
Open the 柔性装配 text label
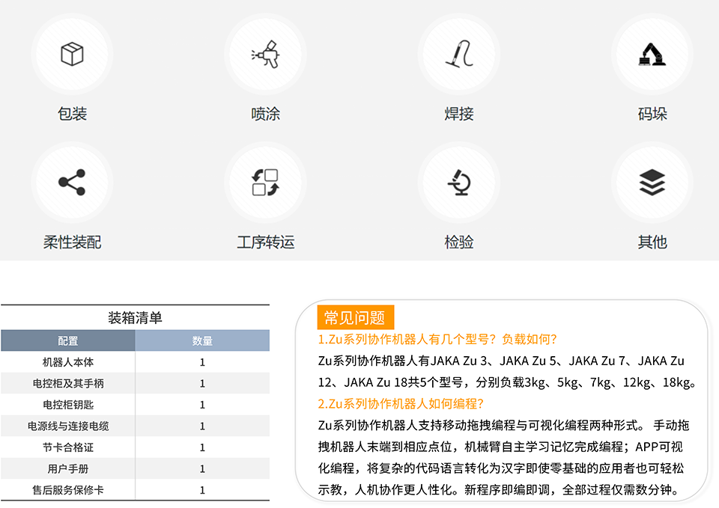[x=72, y=242]
